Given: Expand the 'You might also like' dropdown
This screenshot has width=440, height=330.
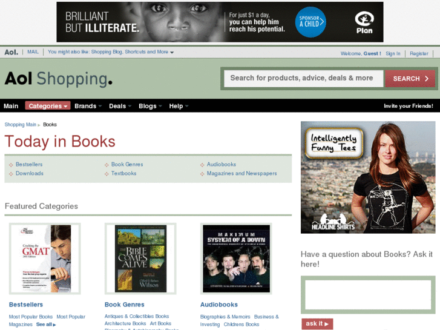Looking at the screenshot, I should click(x=111, y=52).
